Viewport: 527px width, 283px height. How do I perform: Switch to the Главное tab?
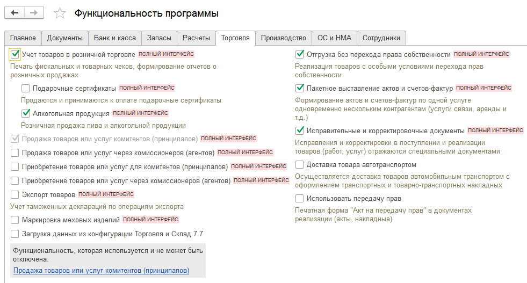tap(23, 38)
